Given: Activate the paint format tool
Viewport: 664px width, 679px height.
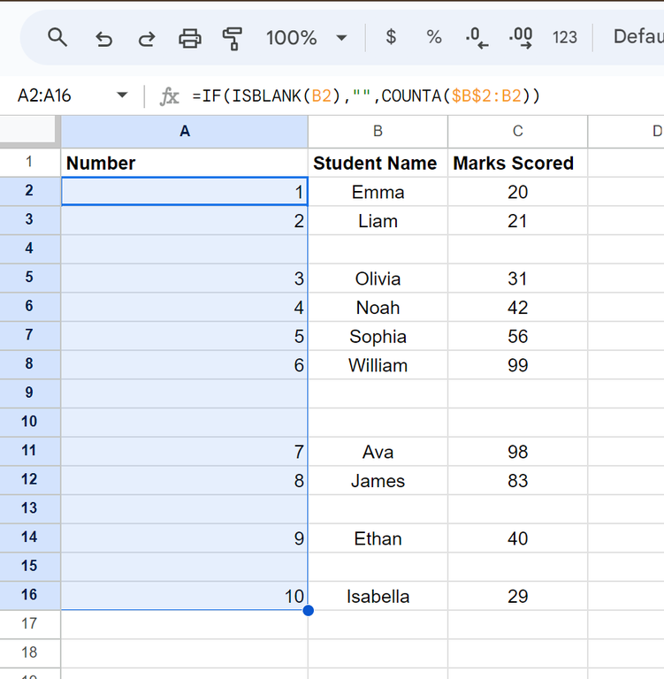Looking at the screenshot, I should (x=233, y=37).
